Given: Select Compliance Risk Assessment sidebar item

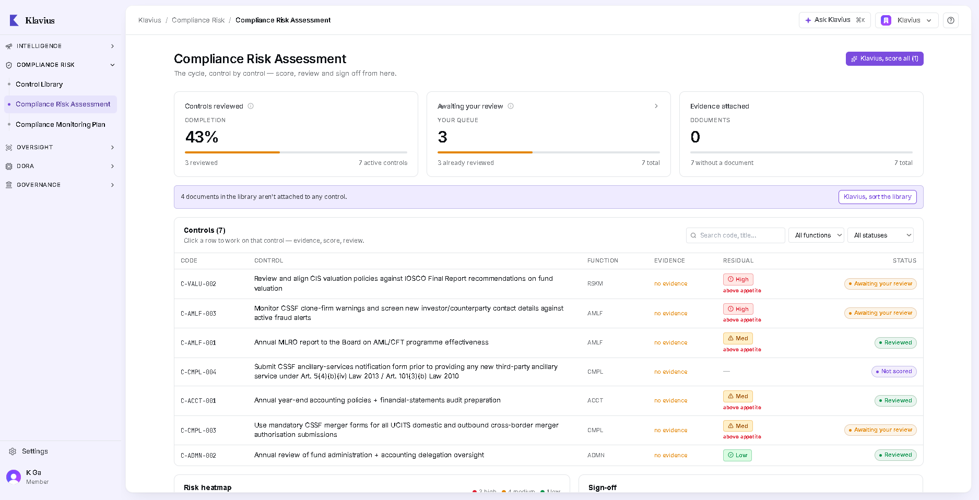Looking at the screenshot, I should click(61, 104).
